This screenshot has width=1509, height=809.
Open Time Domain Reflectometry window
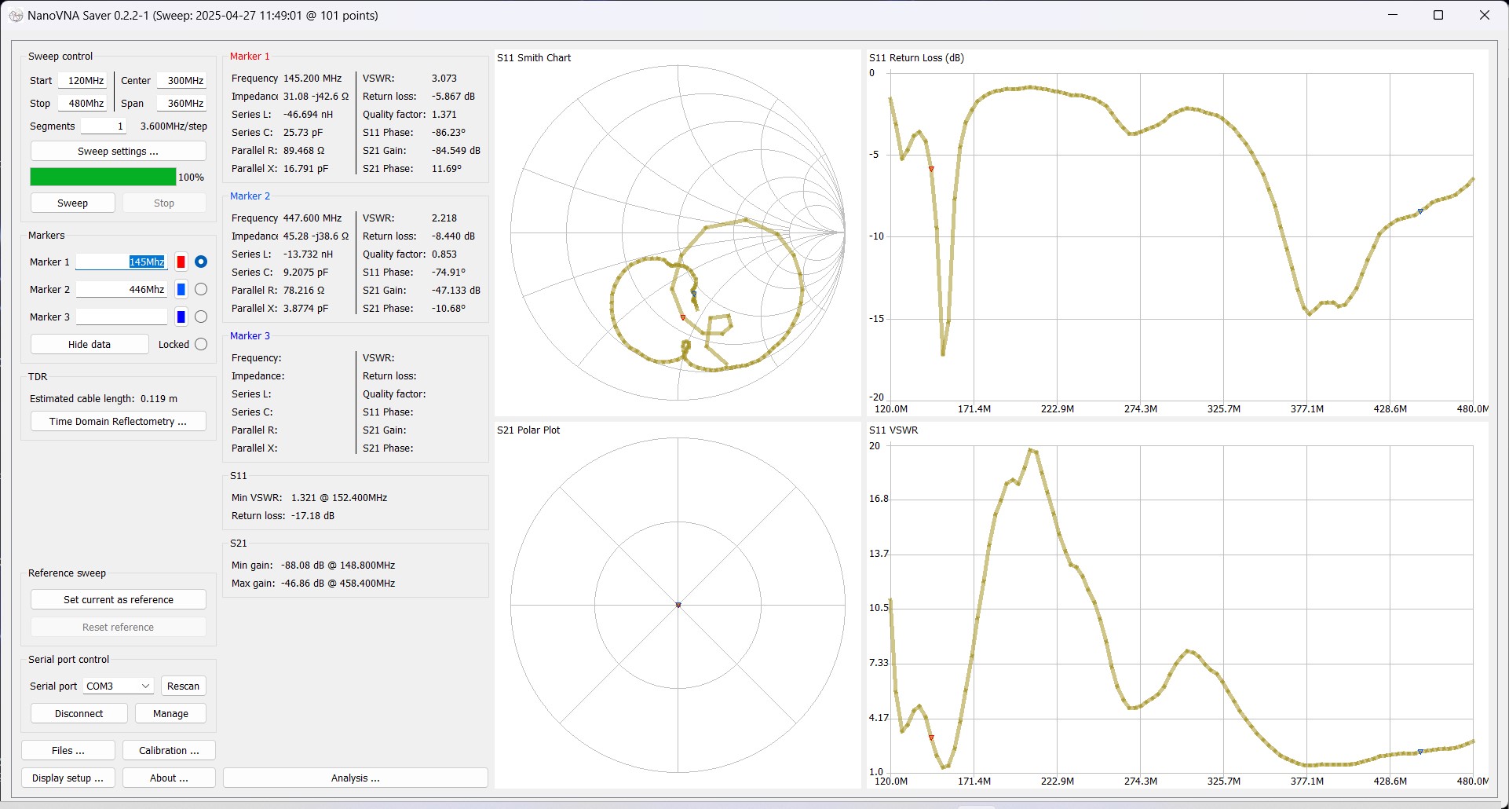coord(118,422)
